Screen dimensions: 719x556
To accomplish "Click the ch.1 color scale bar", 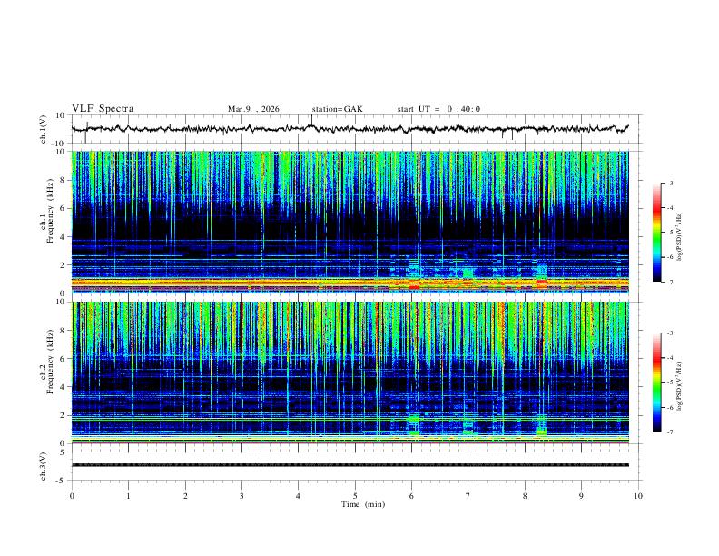I will (656, 233).
